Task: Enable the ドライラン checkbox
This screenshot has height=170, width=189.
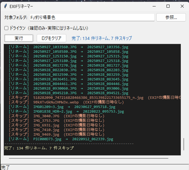Action: coord(6,28)
